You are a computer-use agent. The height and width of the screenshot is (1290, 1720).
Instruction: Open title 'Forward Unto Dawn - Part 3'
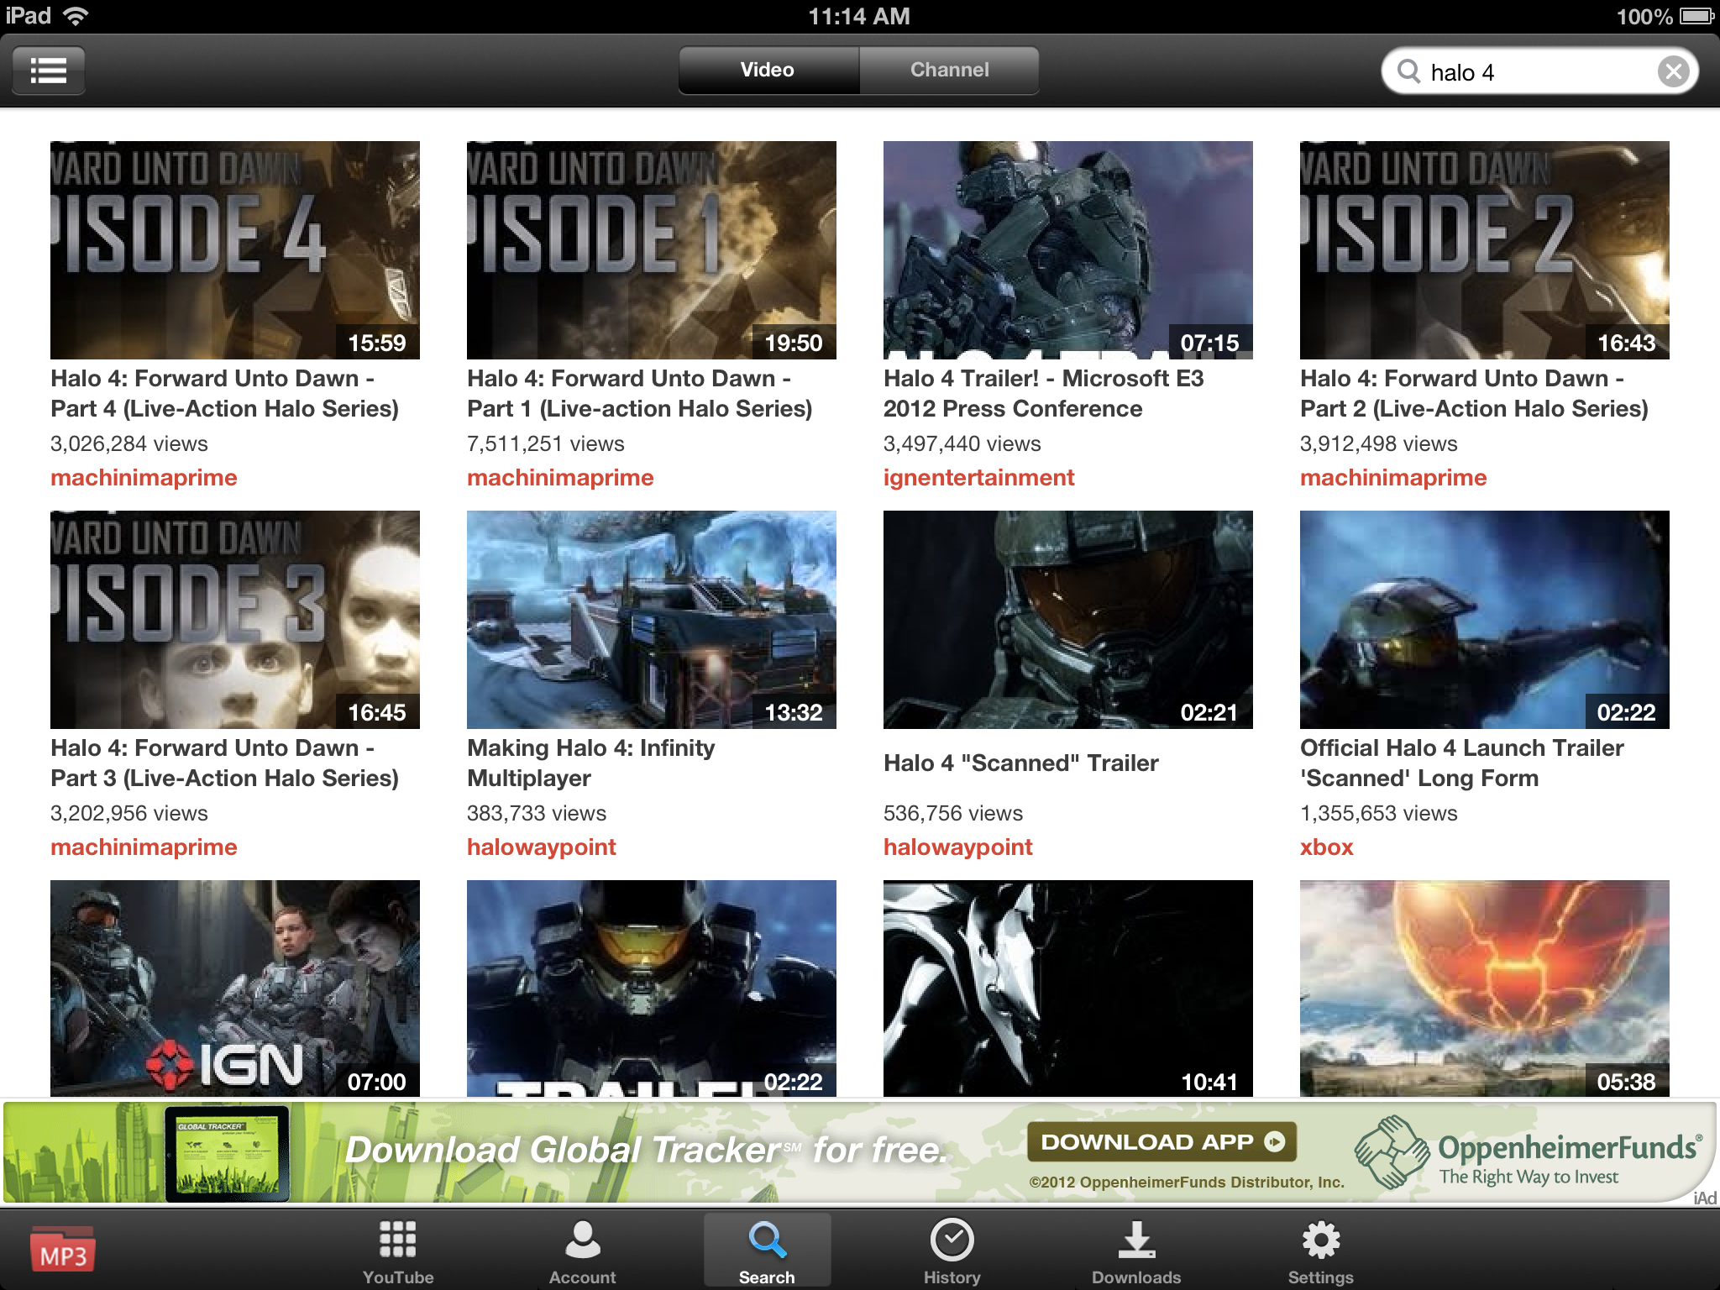click(x=225, y=763)
